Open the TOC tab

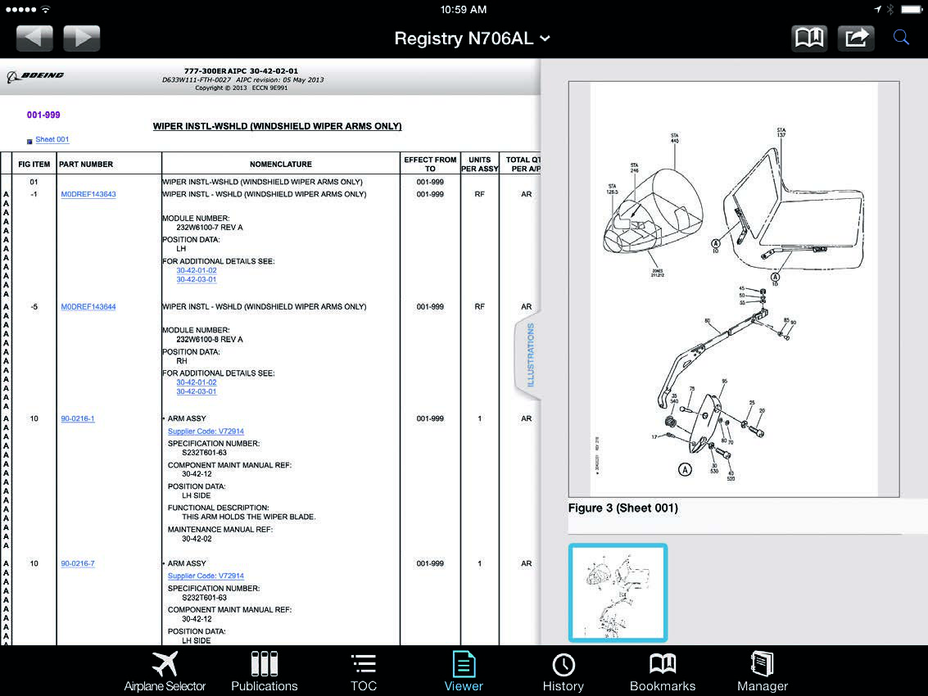coord(364,671)
